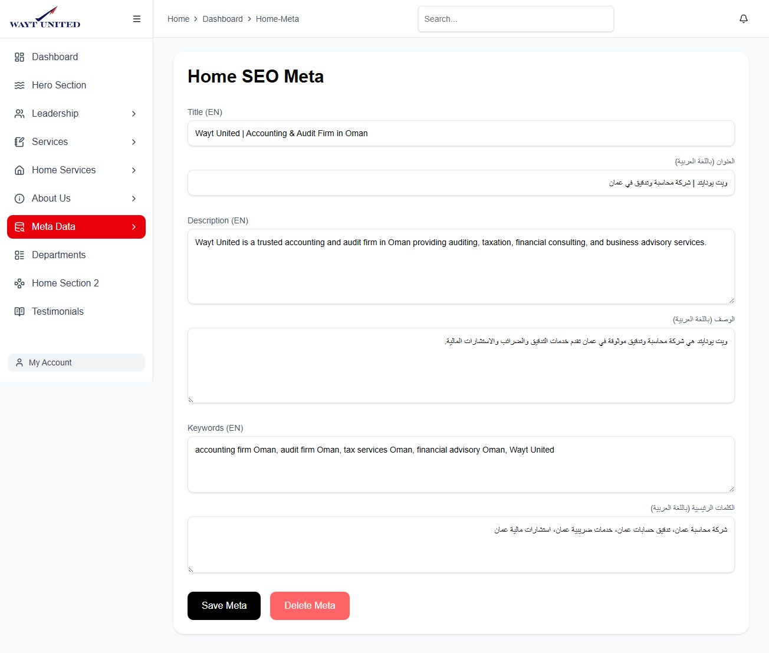
Task: Open notifications bell icon
Action: pyautogui.click(x=744, y=19)
